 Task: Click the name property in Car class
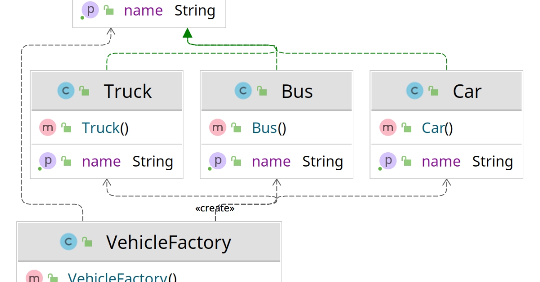click(x=441, y=161)
